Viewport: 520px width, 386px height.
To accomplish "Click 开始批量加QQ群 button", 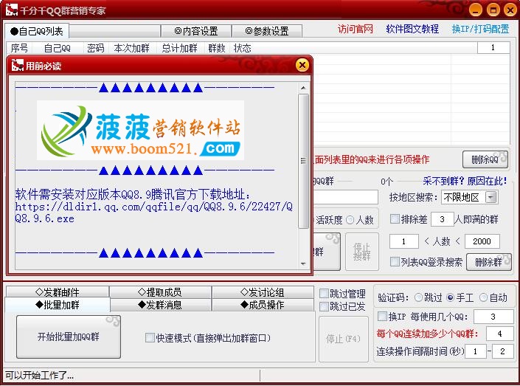I will (69, 337).
